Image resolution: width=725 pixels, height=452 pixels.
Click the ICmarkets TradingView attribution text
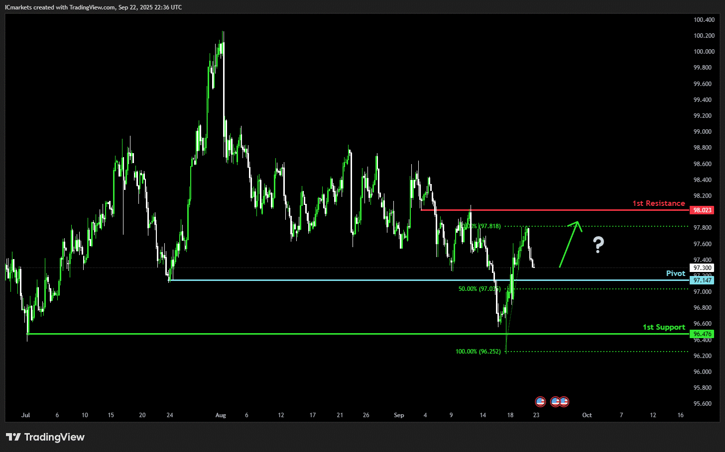click(93, 7)
